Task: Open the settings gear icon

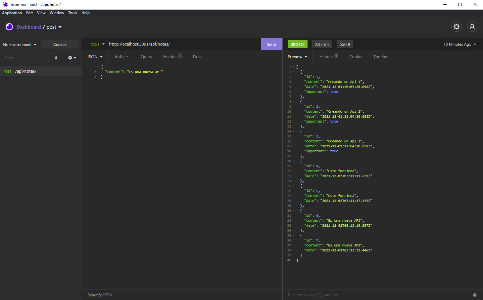Action: [x=457, y=27]
